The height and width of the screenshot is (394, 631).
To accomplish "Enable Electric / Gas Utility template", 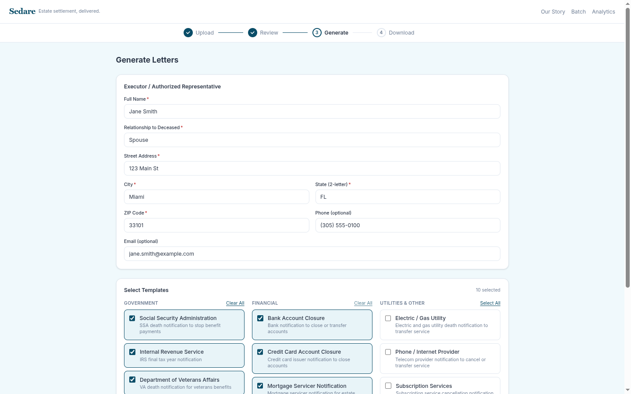I will (388, 318).
